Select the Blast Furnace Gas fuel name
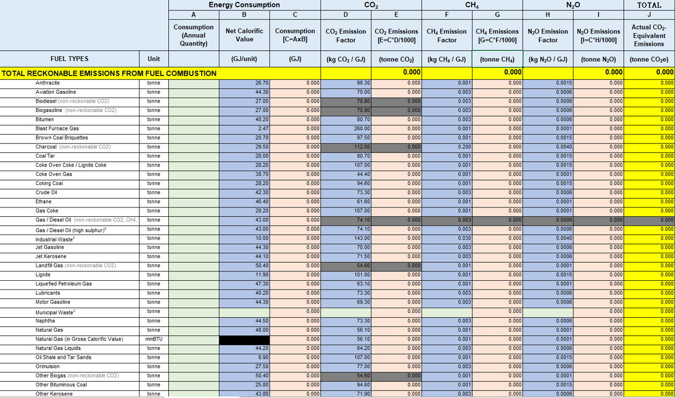The image size is (676, 398). 57,128
